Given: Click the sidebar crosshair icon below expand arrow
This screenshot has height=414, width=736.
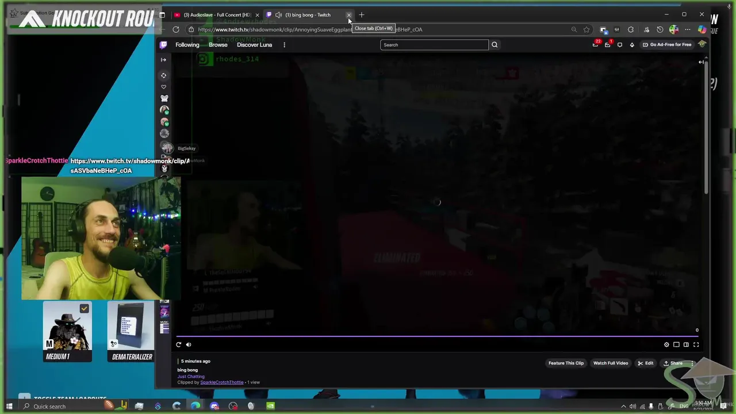Looking at the screenshot, I should click(163, 75).
